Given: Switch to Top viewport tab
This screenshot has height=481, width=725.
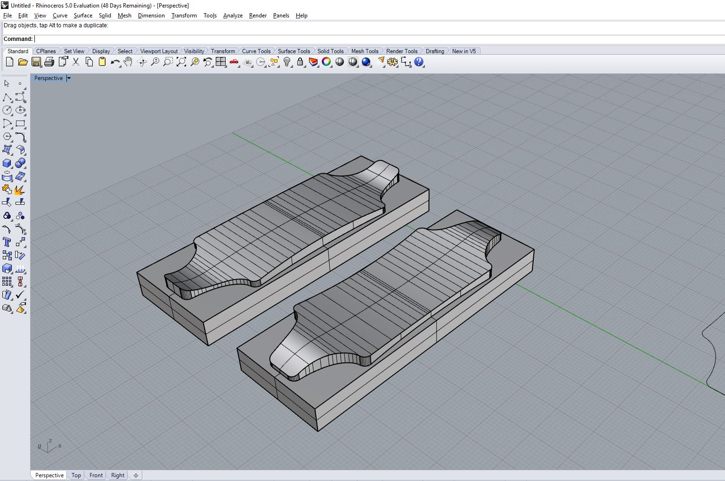Looking at the screenshot, I should (x=76, y=475).
